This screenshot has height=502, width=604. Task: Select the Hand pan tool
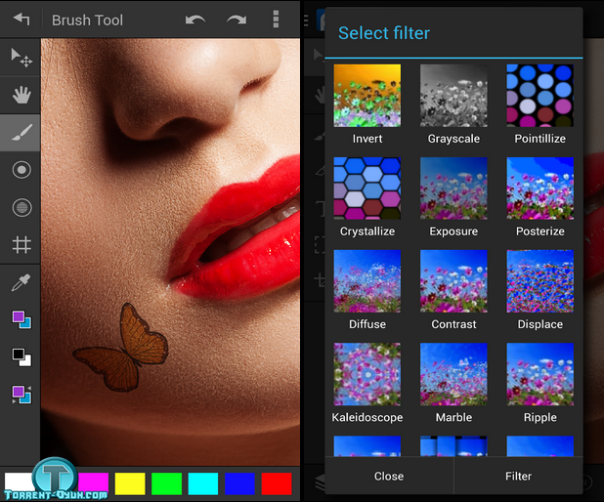tap(21, 95)
